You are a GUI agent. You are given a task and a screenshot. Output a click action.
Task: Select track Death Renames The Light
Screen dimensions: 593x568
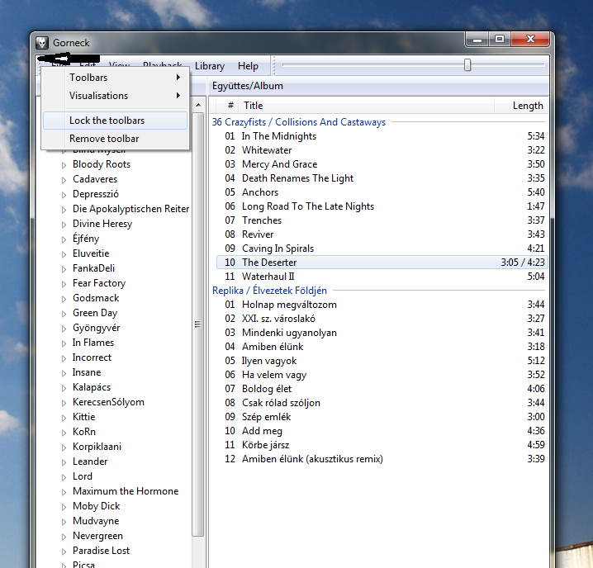(x=382, y=178)
